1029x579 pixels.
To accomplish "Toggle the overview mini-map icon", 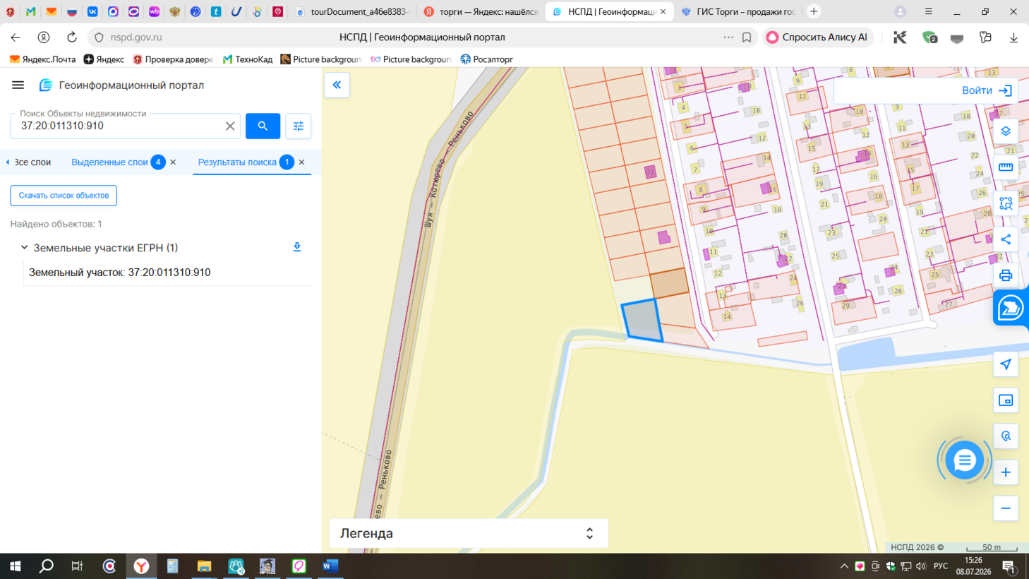I will (x=1006, y=400).
